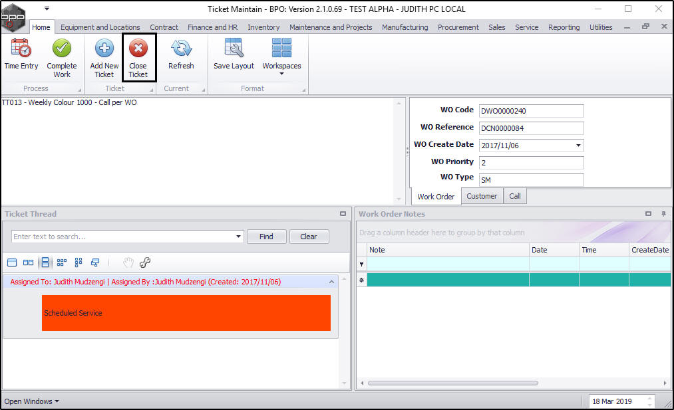Click the Work Order Notes horizontal scrollbar

(x=452, y=383)
